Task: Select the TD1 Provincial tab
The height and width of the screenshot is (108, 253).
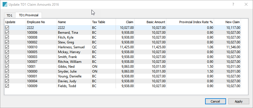Action: point(29,15)
